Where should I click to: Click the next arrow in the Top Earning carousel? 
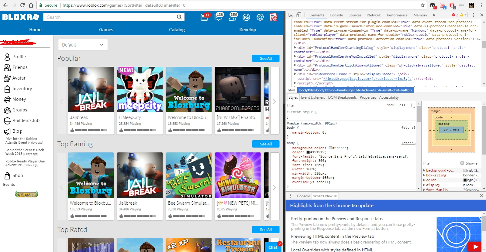[274, 187]
